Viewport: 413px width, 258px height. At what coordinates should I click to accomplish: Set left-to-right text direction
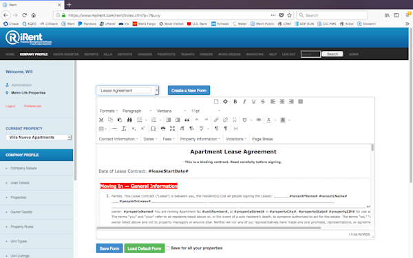click(x=182, y=129)
